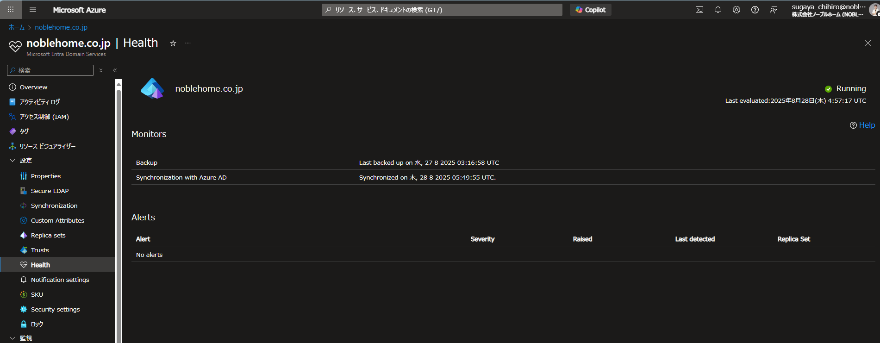Image resolution: width=880 pixels, height=343 pixels.
Task: Sort by the Alert column header
Action: [143, 239]
